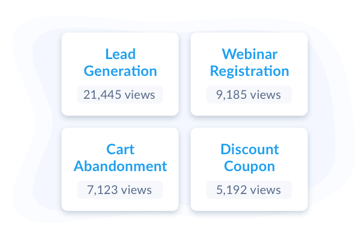362x241 pixels.
Task: Open the Lead Generation card
Action: click(x=120, y=74)
